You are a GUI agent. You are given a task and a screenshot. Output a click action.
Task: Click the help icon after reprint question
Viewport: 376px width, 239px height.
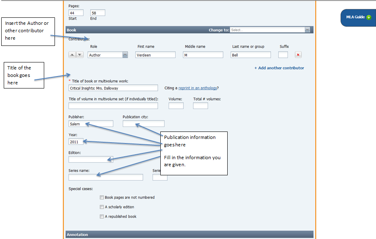tap(217, 88)
